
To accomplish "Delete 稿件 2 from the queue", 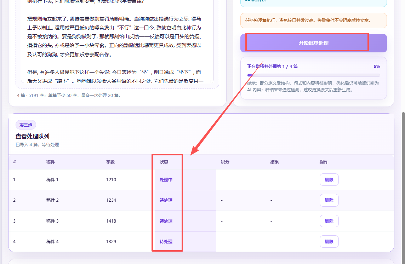I will (x=329, y=200).
